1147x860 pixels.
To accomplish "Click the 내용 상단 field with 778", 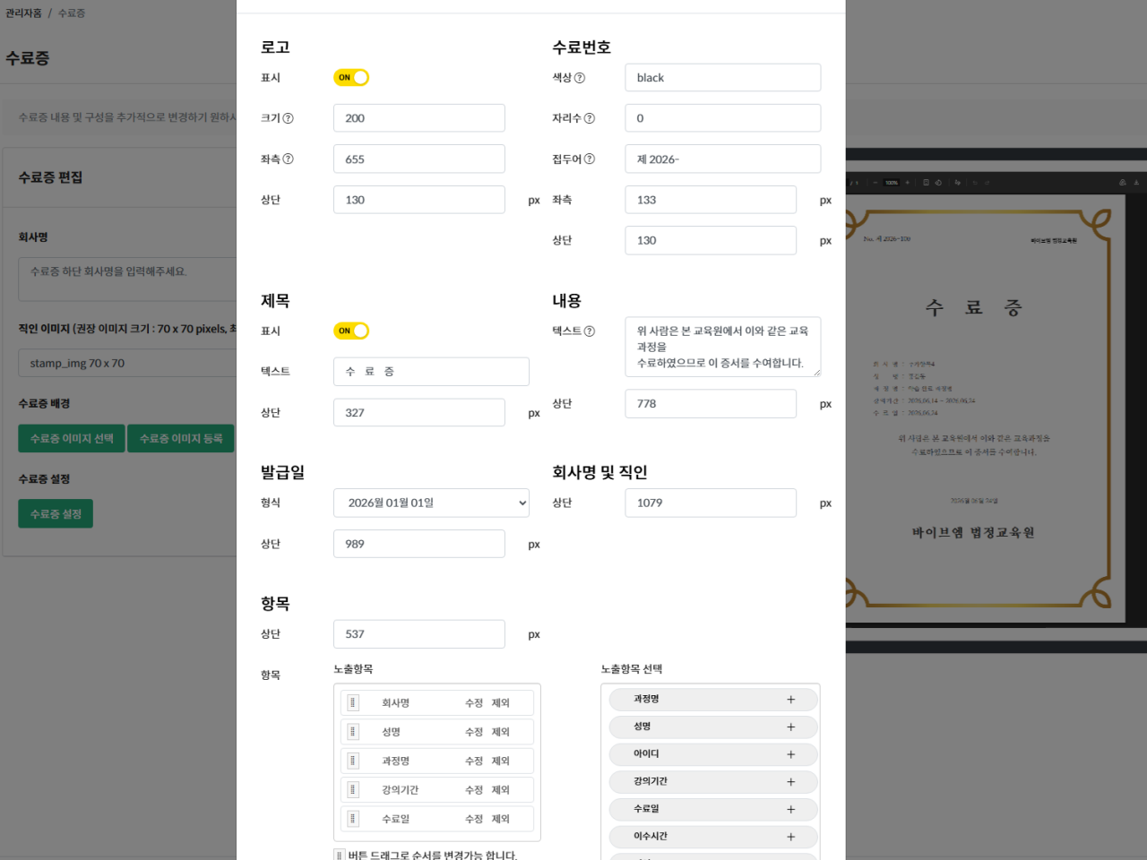I will (x=710, y=404).
